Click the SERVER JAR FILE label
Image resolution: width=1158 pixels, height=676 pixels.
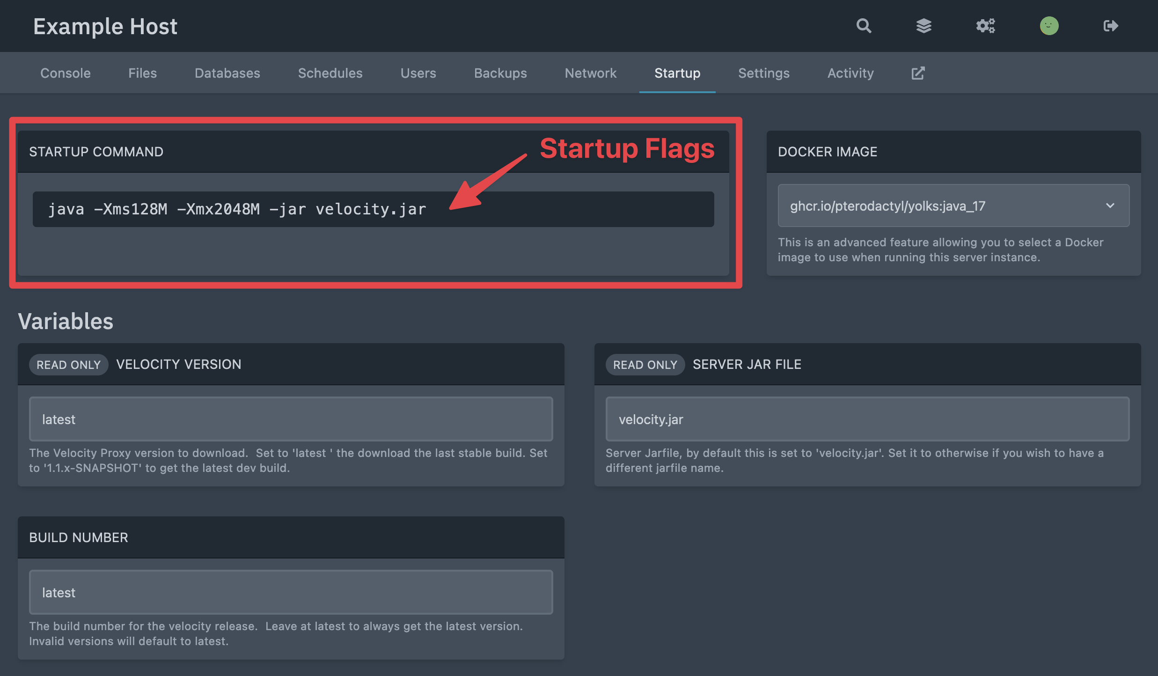(747, 364)
